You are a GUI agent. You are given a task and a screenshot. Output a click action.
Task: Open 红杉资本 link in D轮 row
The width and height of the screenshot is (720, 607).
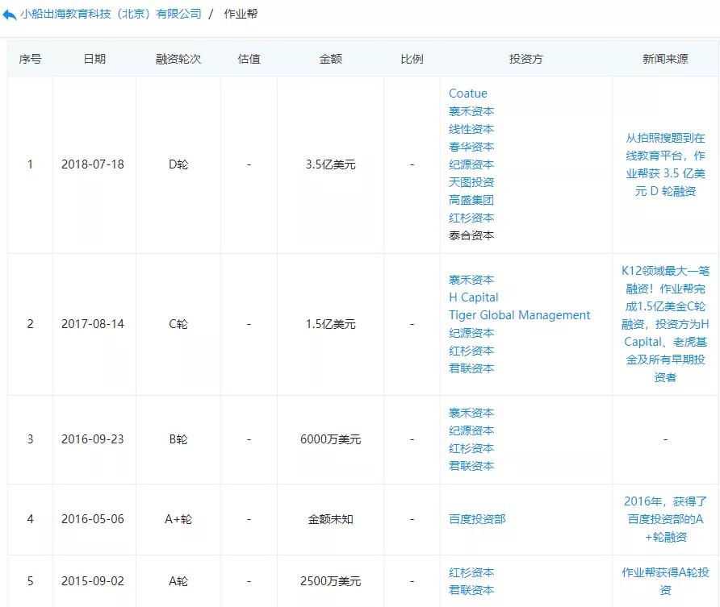pyautogui.click(x=471, y=218)
